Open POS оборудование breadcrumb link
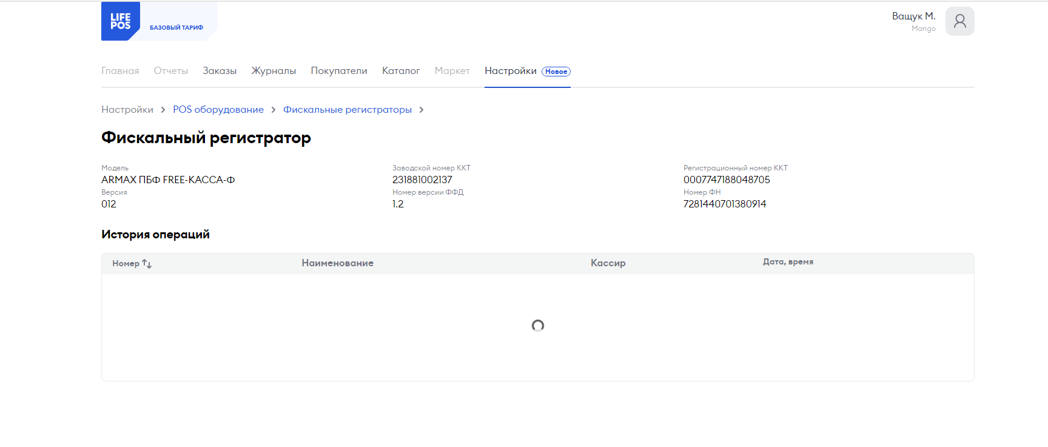The image size is (1048, 447). (218, 110)
